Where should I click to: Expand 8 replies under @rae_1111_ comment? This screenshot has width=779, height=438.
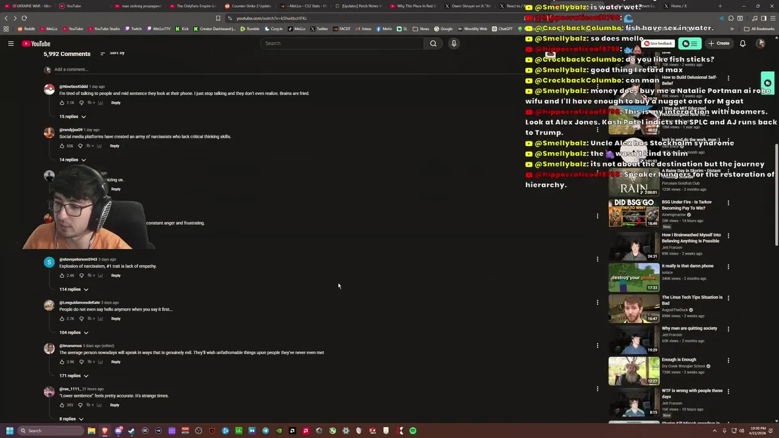click(x=71, y=419)
